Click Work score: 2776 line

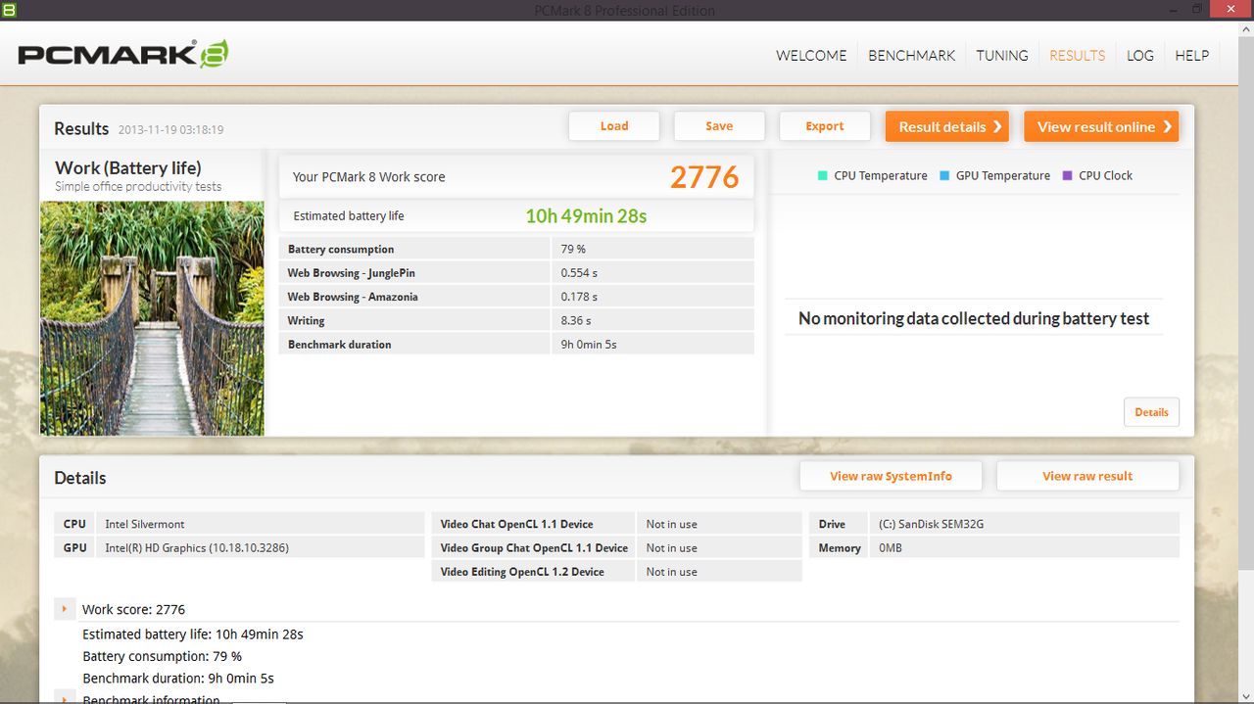tap(133, 609)
